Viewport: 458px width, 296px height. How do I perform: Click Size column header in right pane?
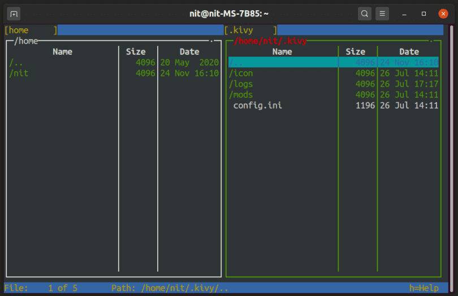(356, 52)
